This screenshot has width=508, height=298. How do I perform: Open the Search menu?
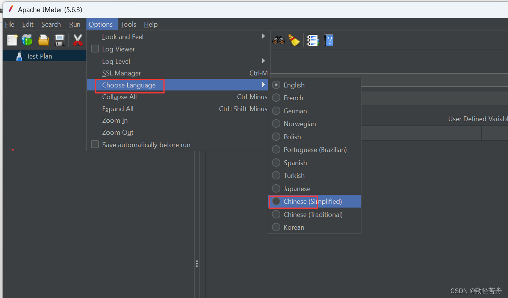[51, 24]
